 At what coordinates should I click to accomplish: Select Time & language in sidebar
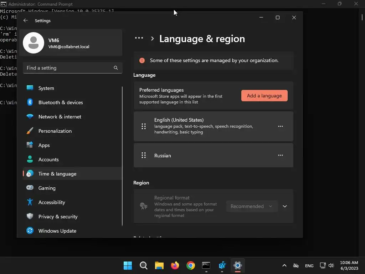pyautogui.click(x=72, y=174)
